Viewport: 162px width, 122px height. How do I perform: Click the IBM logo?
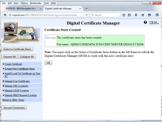[154, 23]
